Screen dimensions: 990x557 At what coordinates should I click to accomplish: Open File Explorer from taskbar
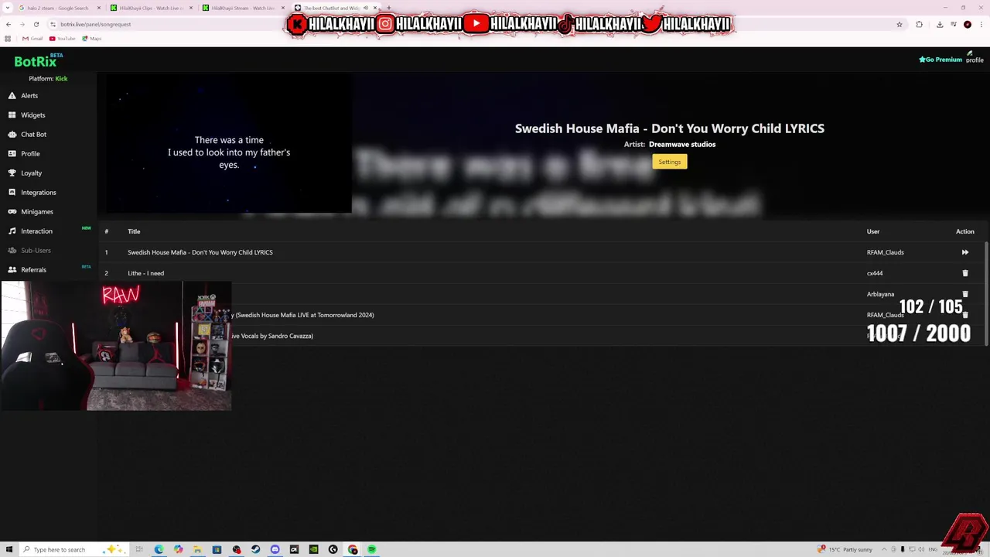tap(197, 549)
